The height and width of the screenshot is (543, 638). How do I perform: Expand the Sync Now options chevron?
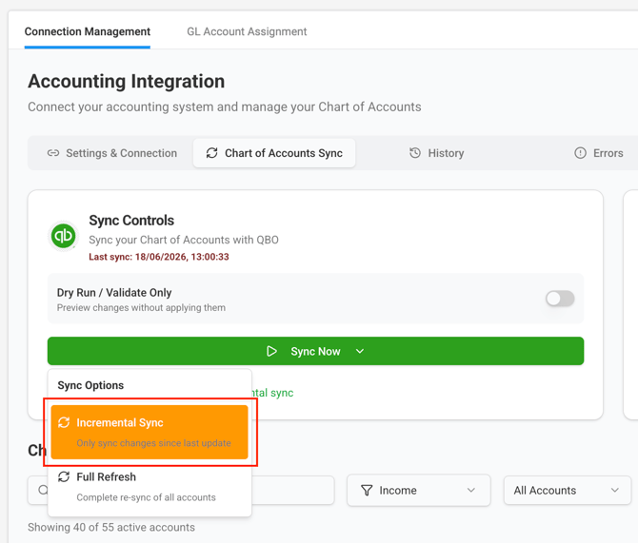coord(360,351)
